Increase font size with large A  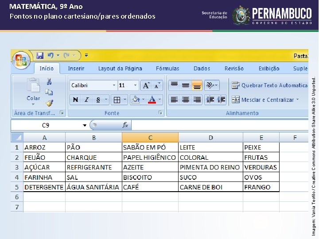[146, 85]
